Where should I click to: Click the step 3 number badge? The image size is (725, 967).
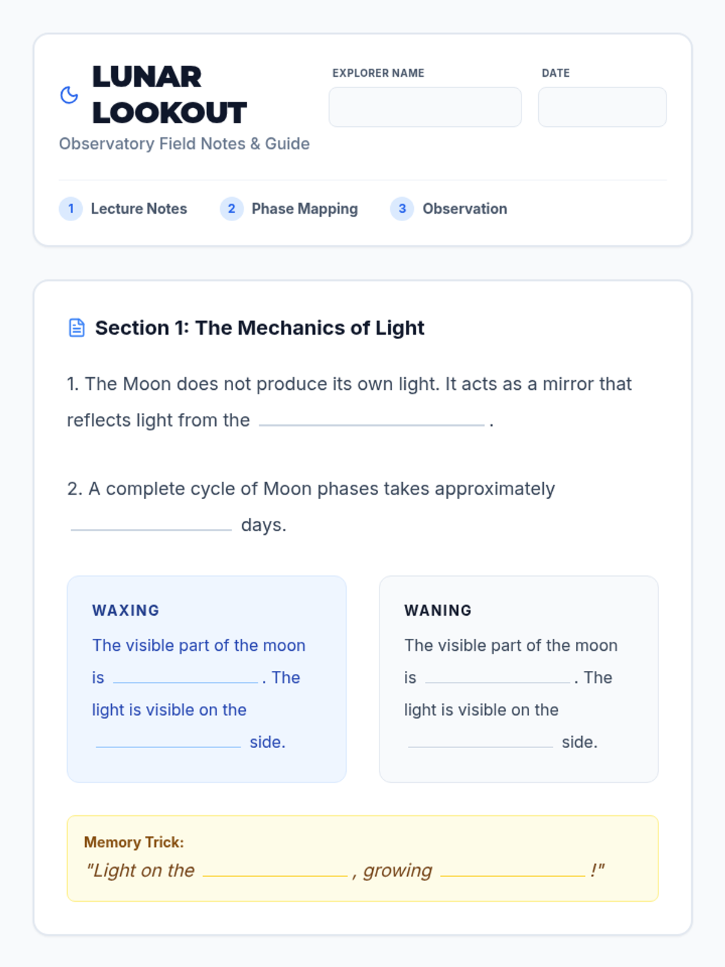coord(402,209)
